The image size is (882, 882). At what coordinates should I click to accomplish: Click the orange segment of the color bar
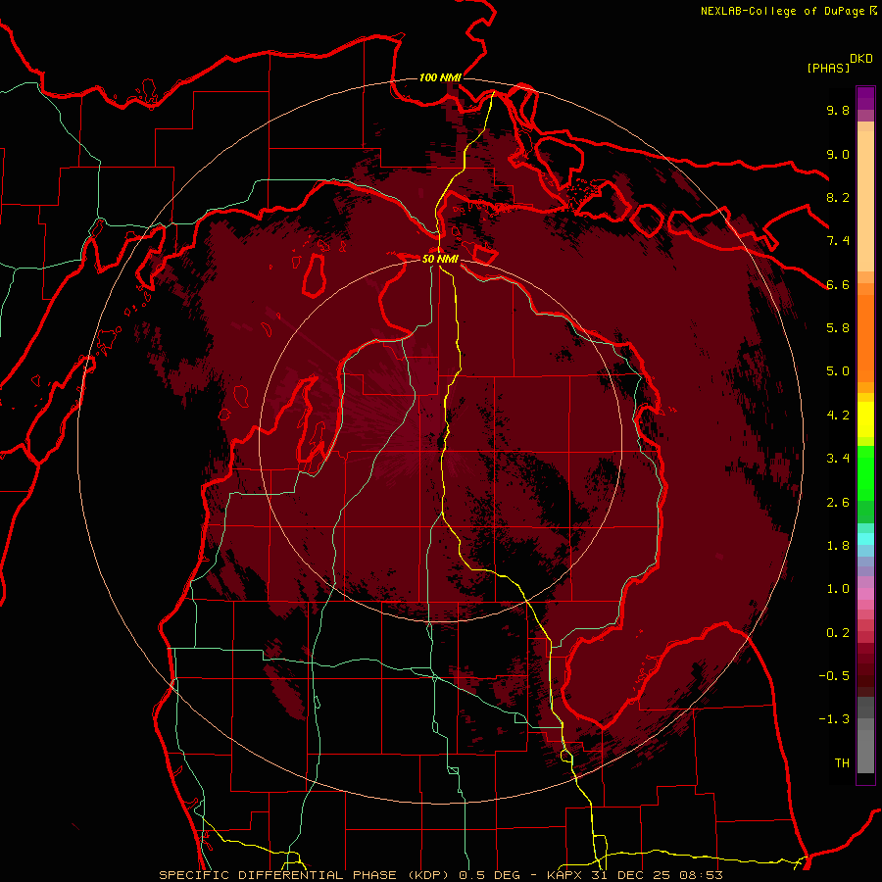click(x=865, y=339)
